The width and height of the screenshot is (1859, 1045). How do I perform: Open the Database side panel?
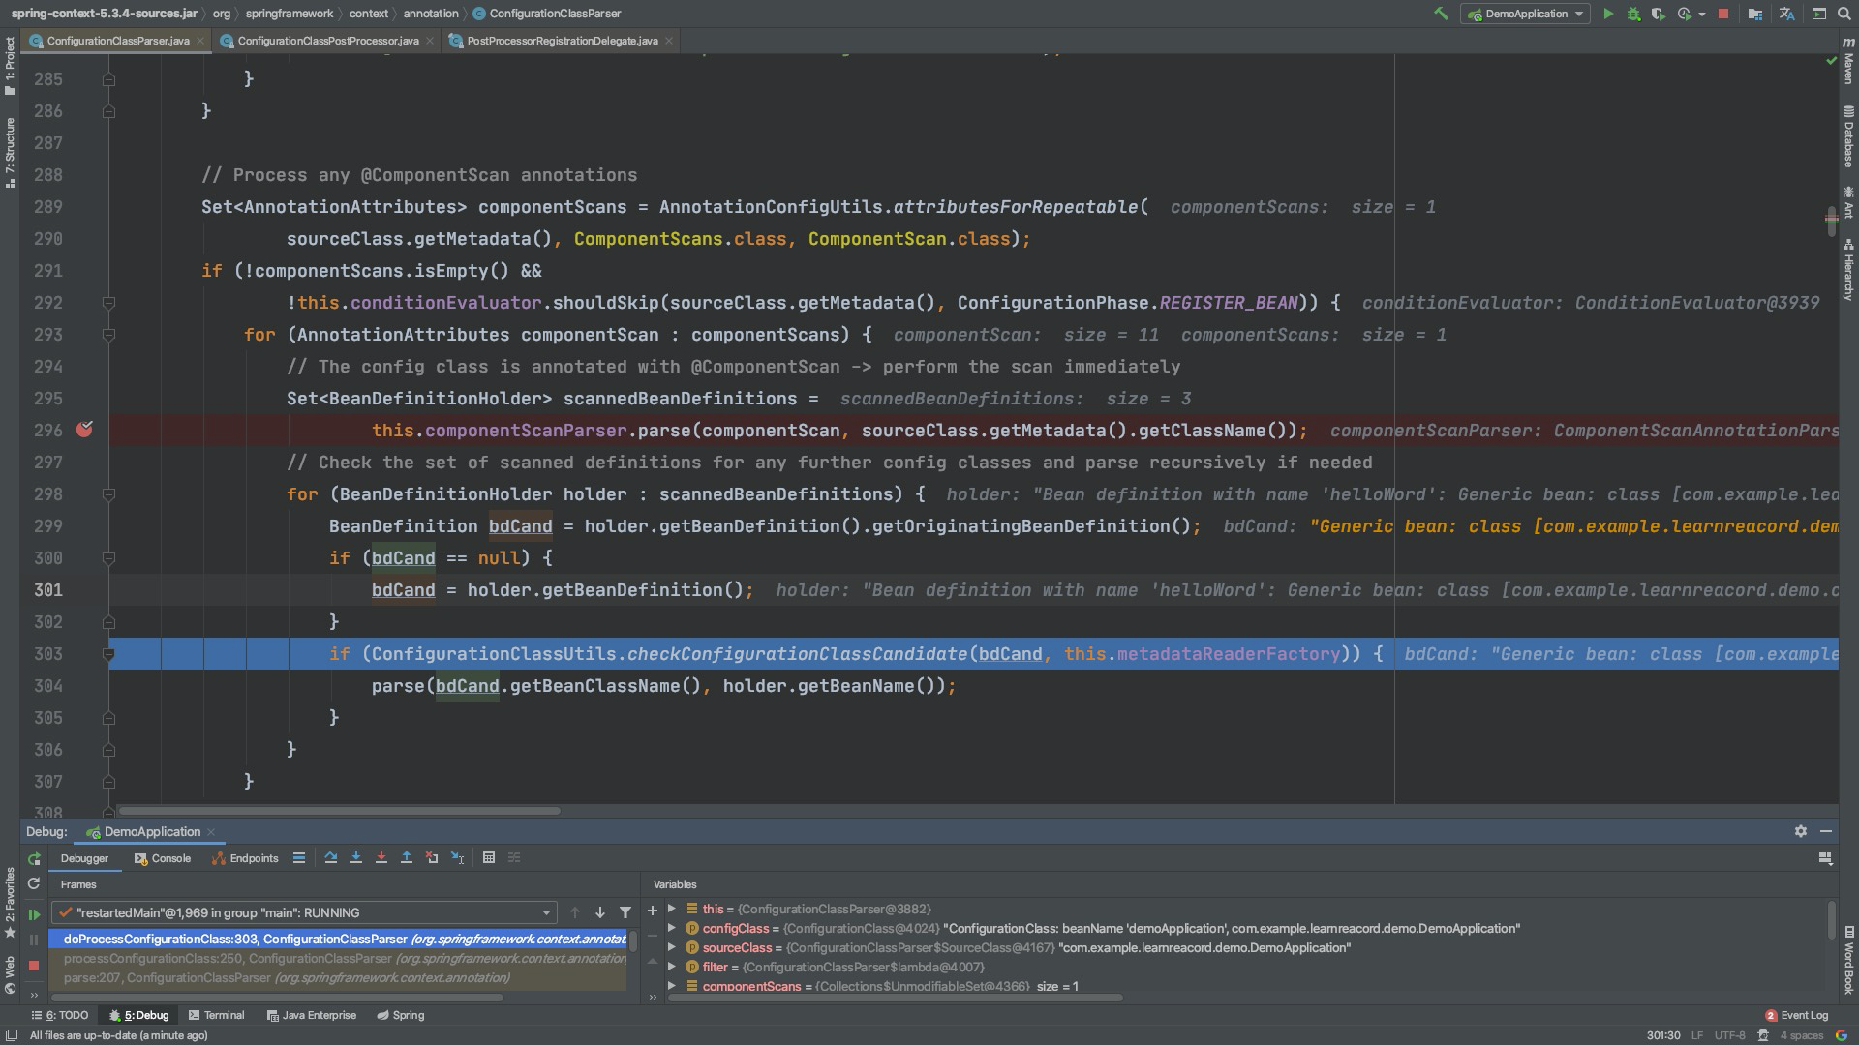coord(1848,137)
